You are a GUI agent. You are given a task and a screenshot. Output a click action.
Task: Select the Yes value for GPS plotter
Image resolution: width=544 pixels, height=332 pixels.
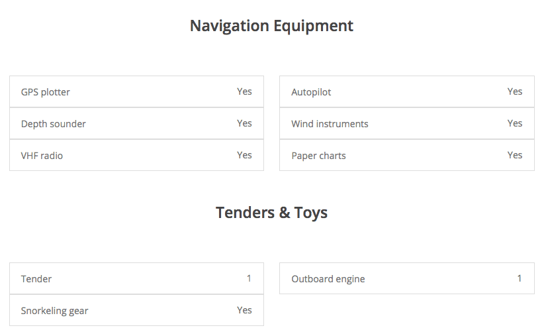(244, 91)
